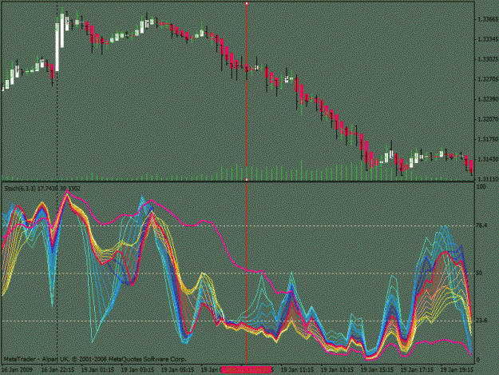Click the 1.31430 price scale label
499x375 pixels.
tap(488, 159)
